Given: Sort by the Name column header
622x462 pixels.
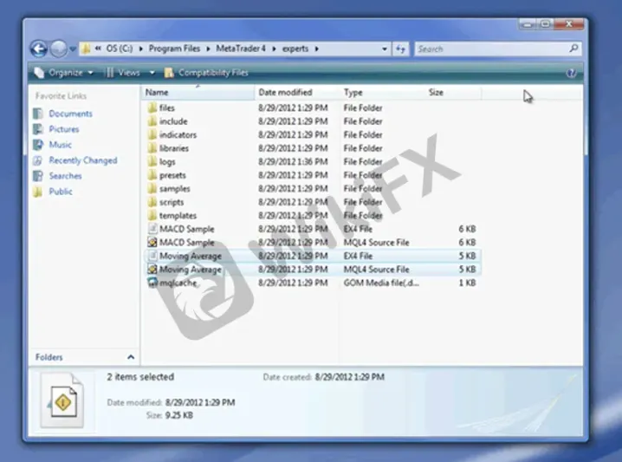Looking at the screenshot, I should [x=198, y=93].
